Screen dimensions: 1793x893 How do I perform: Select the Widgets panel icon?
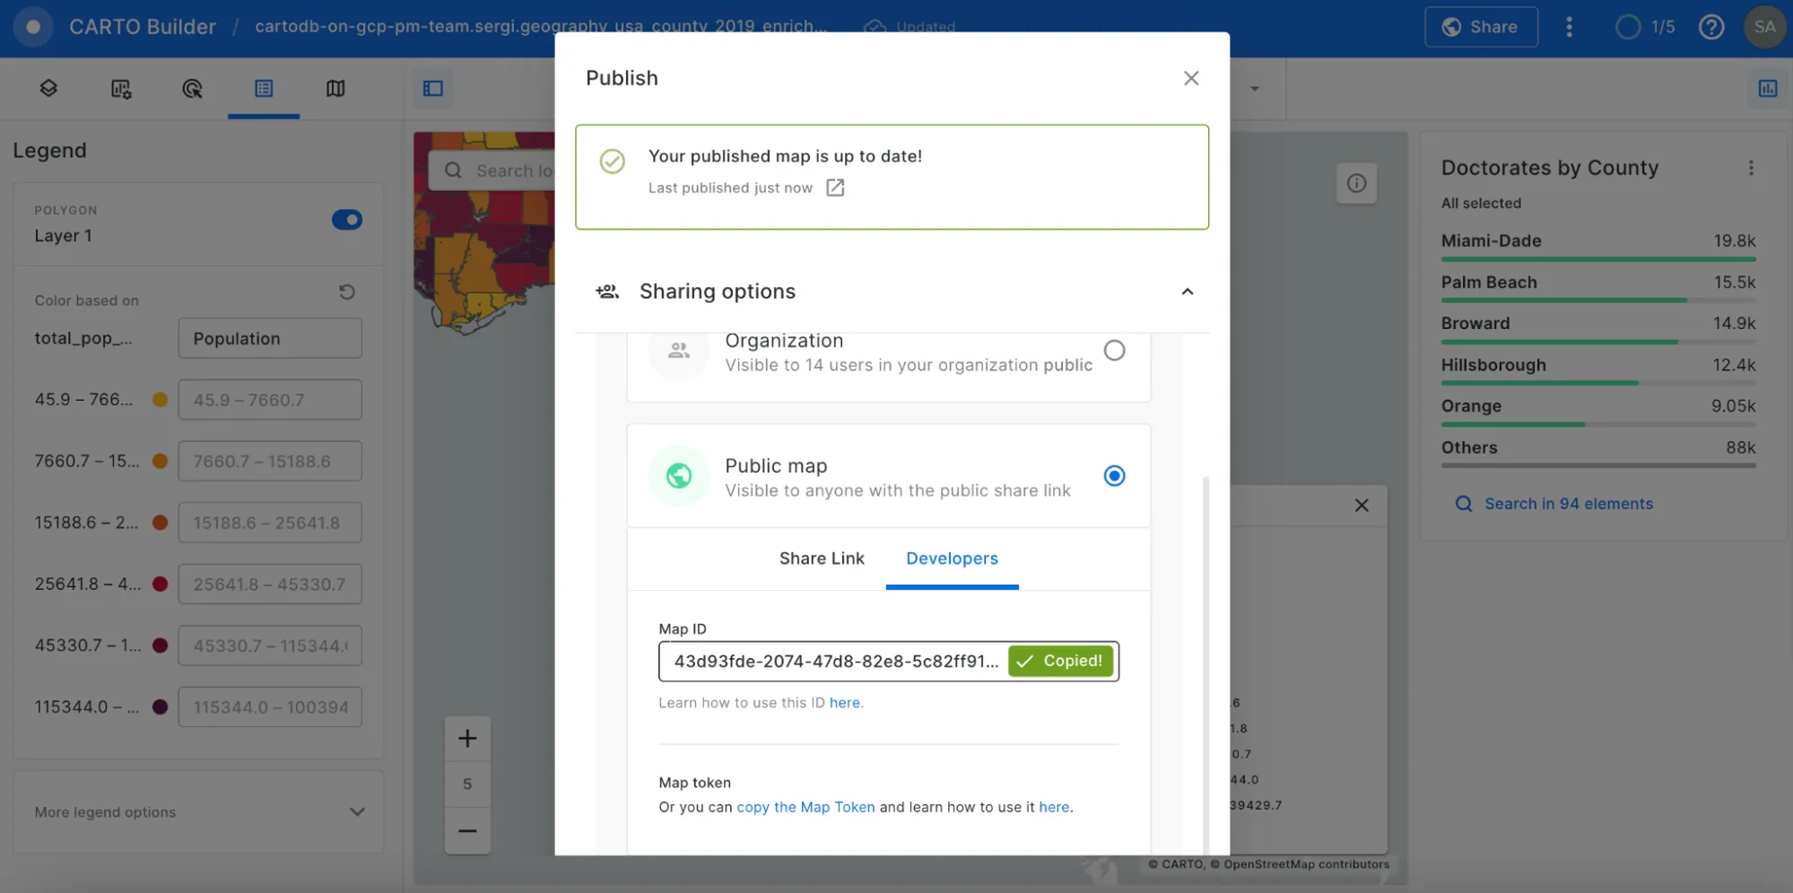pyautogui.click(x=120, y=89)
